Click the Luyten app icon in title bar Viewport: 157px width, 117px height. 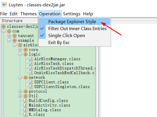[x=4, y=5]
